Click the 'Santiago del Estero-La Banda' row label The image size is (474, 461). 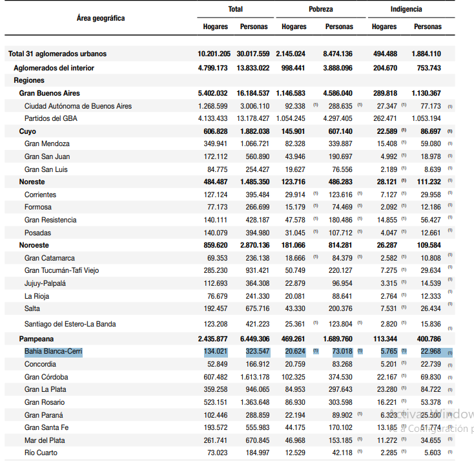70,324
